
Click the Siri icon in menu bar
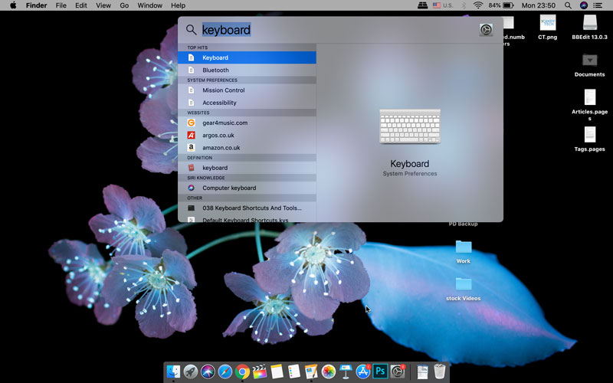pyautogui.click(x=583, y=5)
